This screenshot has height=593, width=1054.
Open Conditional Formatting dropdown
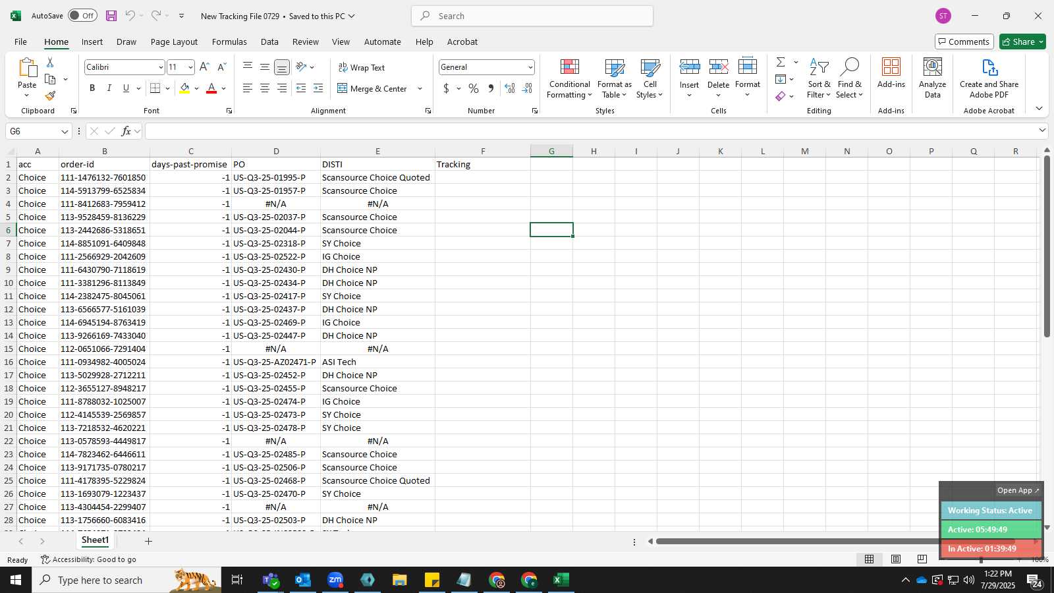tap(569, 78)
